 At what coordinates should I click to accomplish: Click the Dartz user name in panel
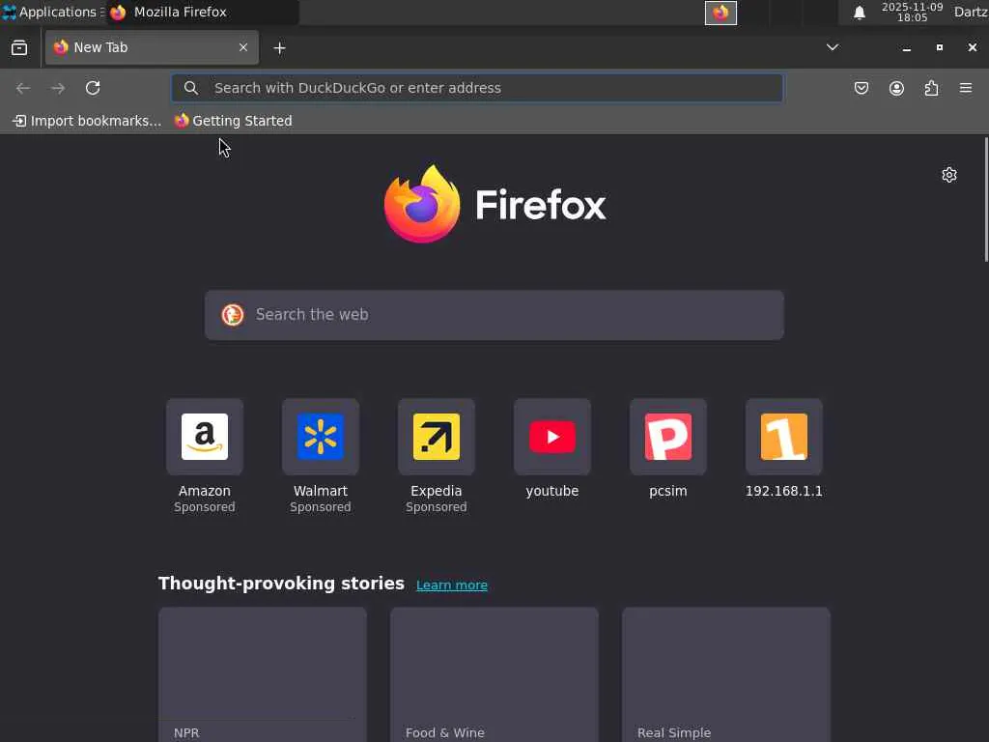click(971, 12)
